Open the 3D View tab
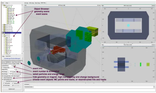Viewport: 156px width, 93px height. (26, 3)
